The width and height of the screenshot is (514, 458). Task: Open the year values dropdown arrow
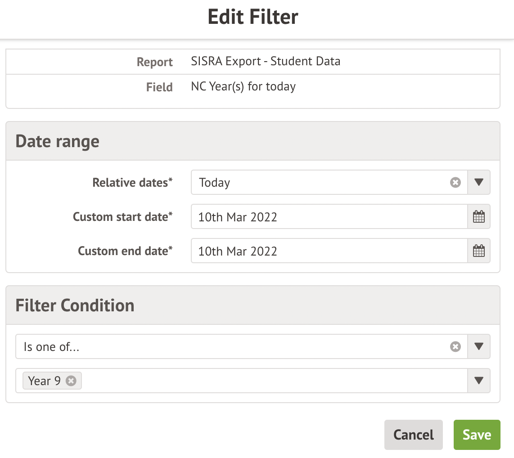point(479,381)
